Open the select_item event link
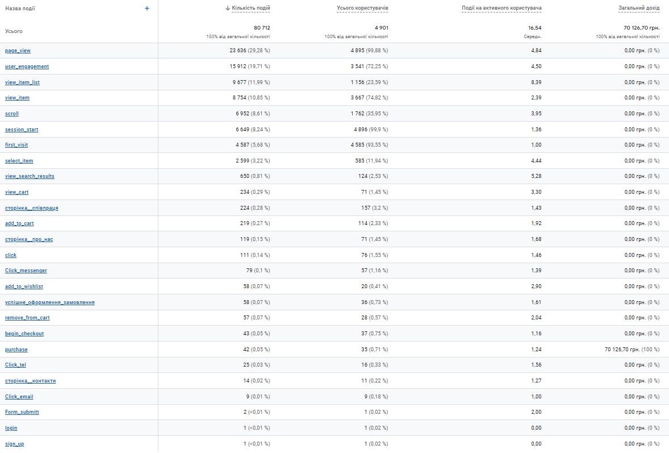The width and height of the screenshot is (669, 453). pyautogui.click(x=19, y=161)
